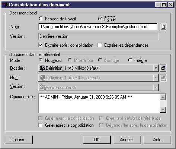Viewport: 176px width, 149px height.
Task: Cancel the dialog with Annuler
Action: tap(127, 140)
